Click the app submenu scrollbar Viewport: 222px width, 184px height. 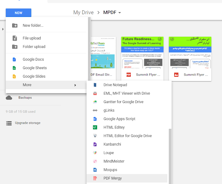[170, 156]
